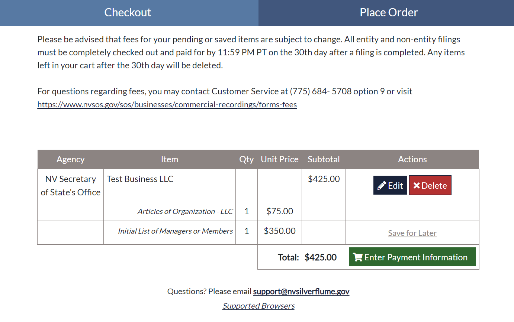Image resolution: width=514 pixels, height=322 pixels.
Task: Click the Actions column header
Action: tap(412, 159)
